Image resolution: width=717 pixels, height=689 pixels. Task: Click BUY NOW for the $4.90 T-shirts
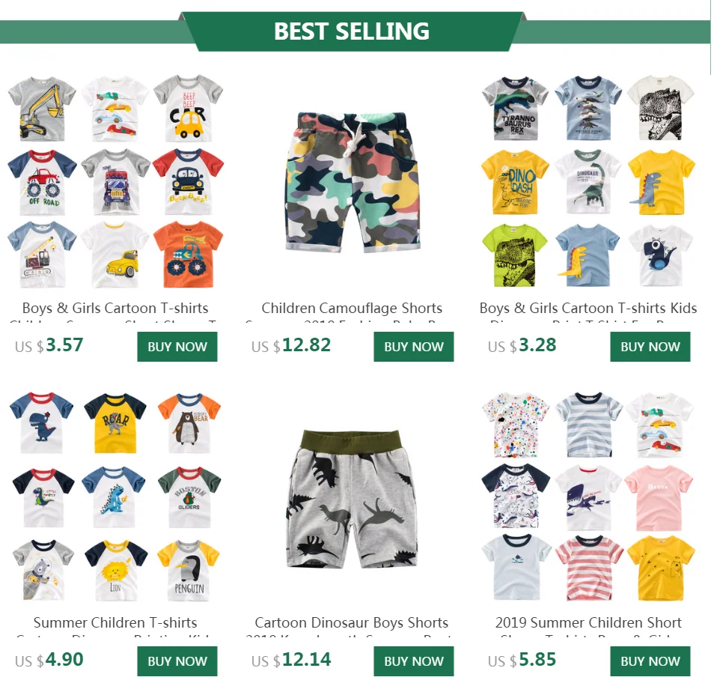pos(177,661)
